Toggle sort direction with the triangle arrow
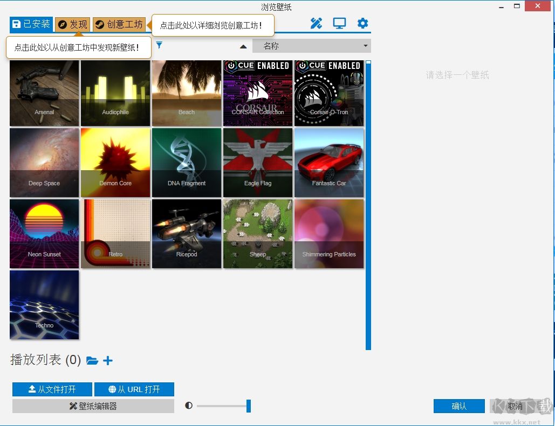This screenshot has height=426, width=555. click(x=243, y=46)
